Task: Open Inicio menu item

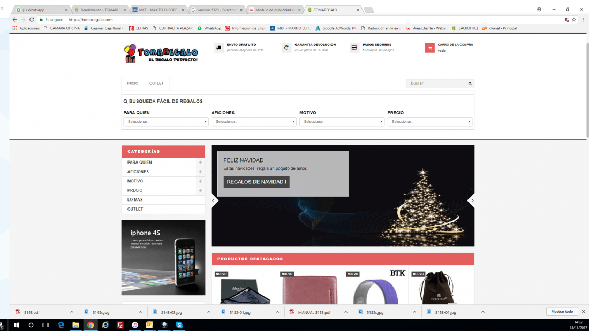Action: [133, 83]
